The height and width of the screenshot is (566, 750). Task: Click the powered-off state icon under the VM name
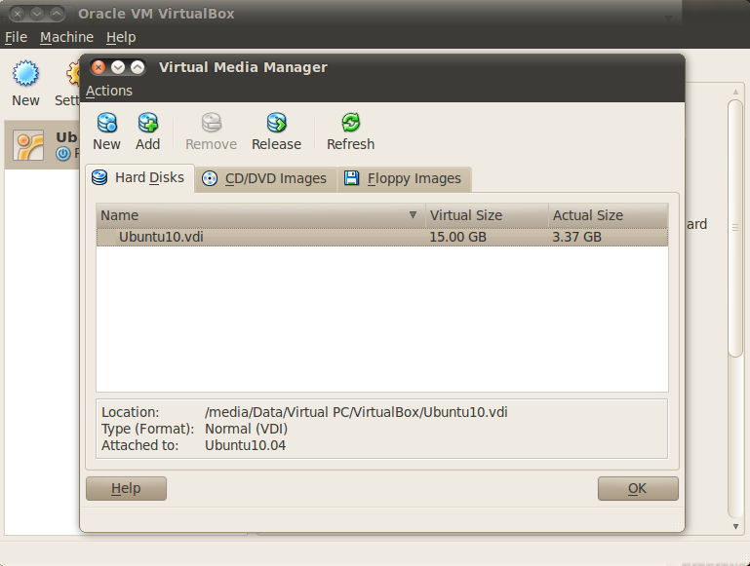click(x=62, y=154)
